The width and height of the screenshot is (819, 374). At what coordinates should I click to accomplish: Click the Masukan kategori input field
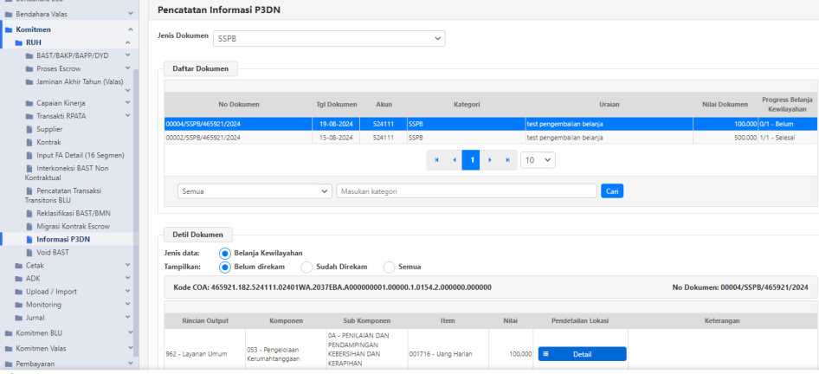point(466,190)
